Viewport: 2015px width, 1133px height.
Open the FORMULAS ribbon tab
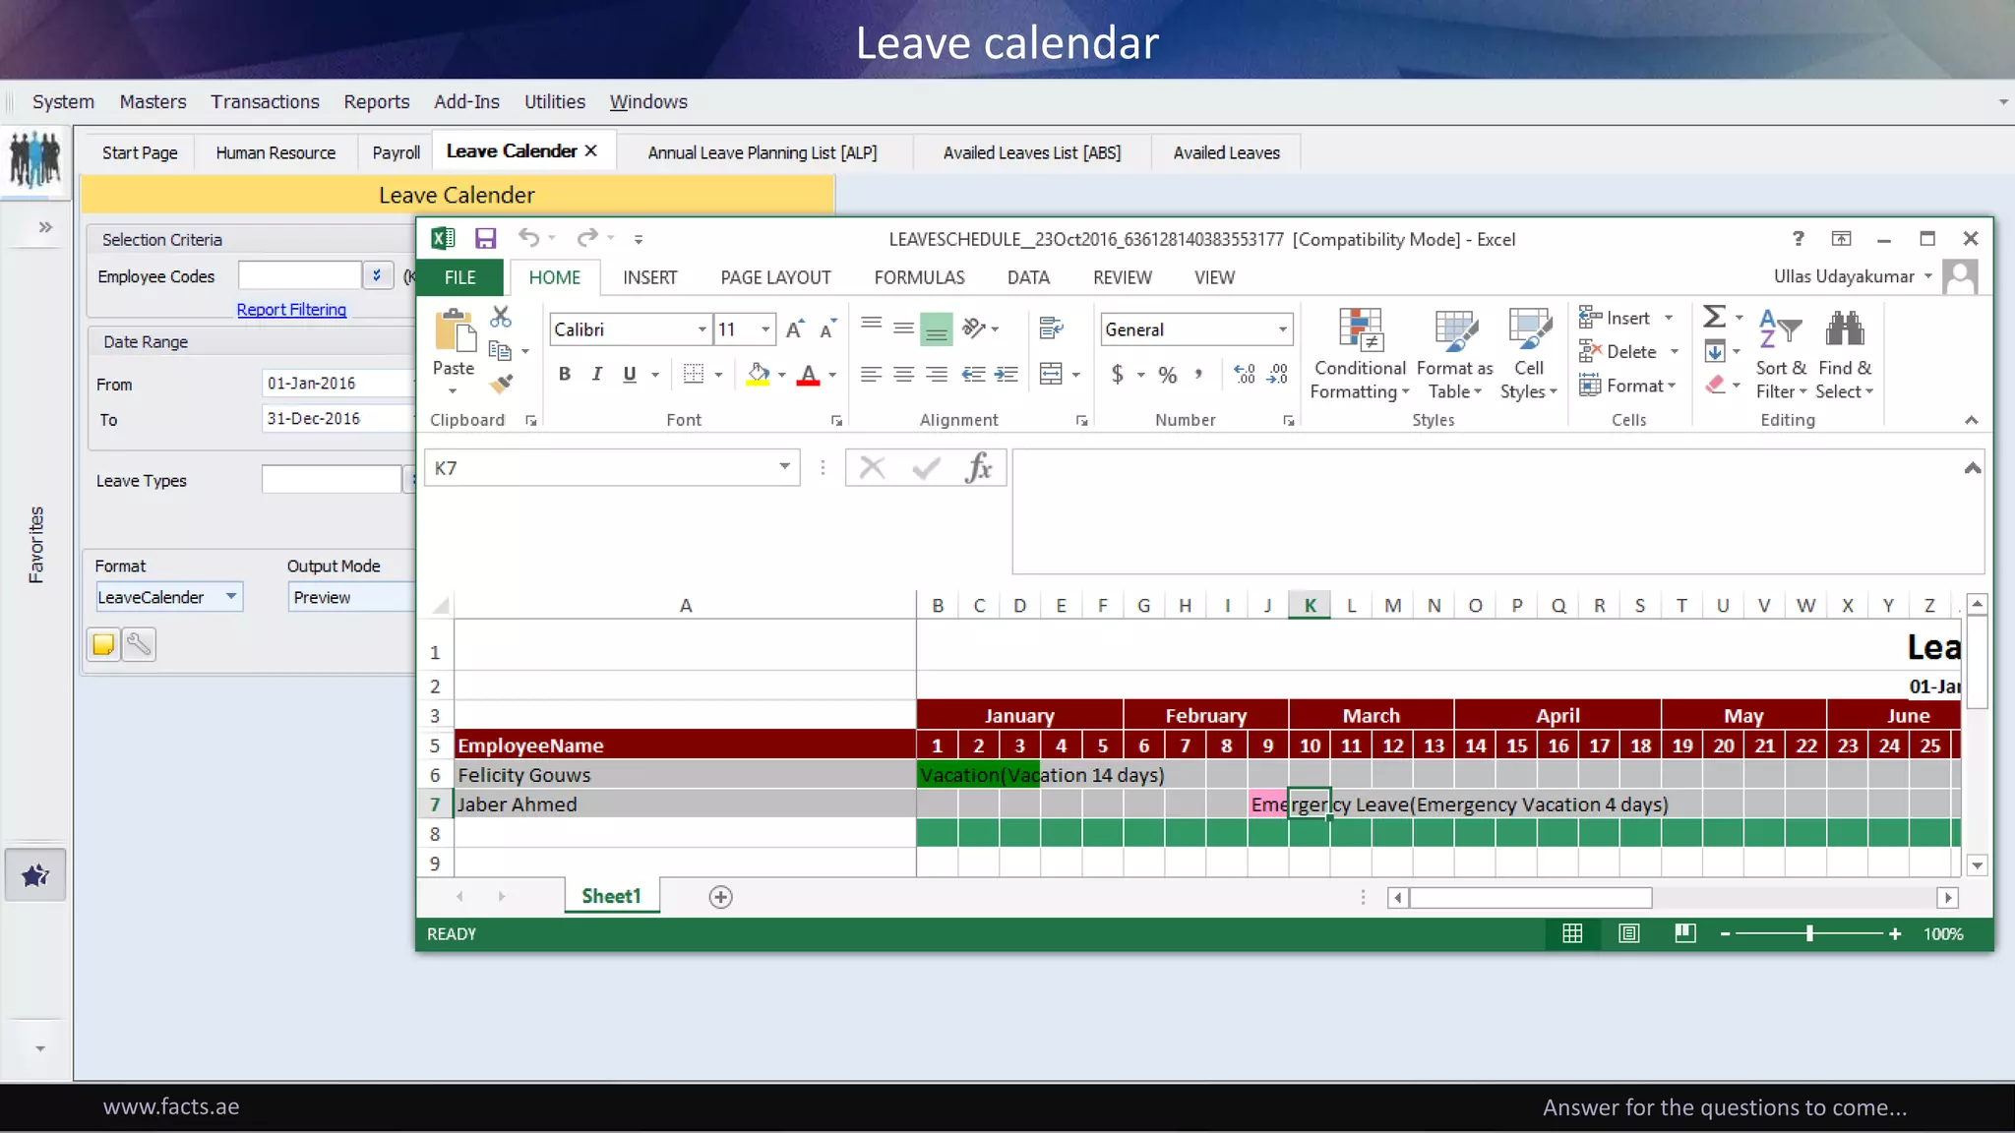coord(919,277)
